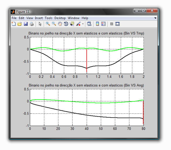Activate the Zoom Out tool
Image resolution: width=171 pixels, height=150 pixels.
(54, 24)
